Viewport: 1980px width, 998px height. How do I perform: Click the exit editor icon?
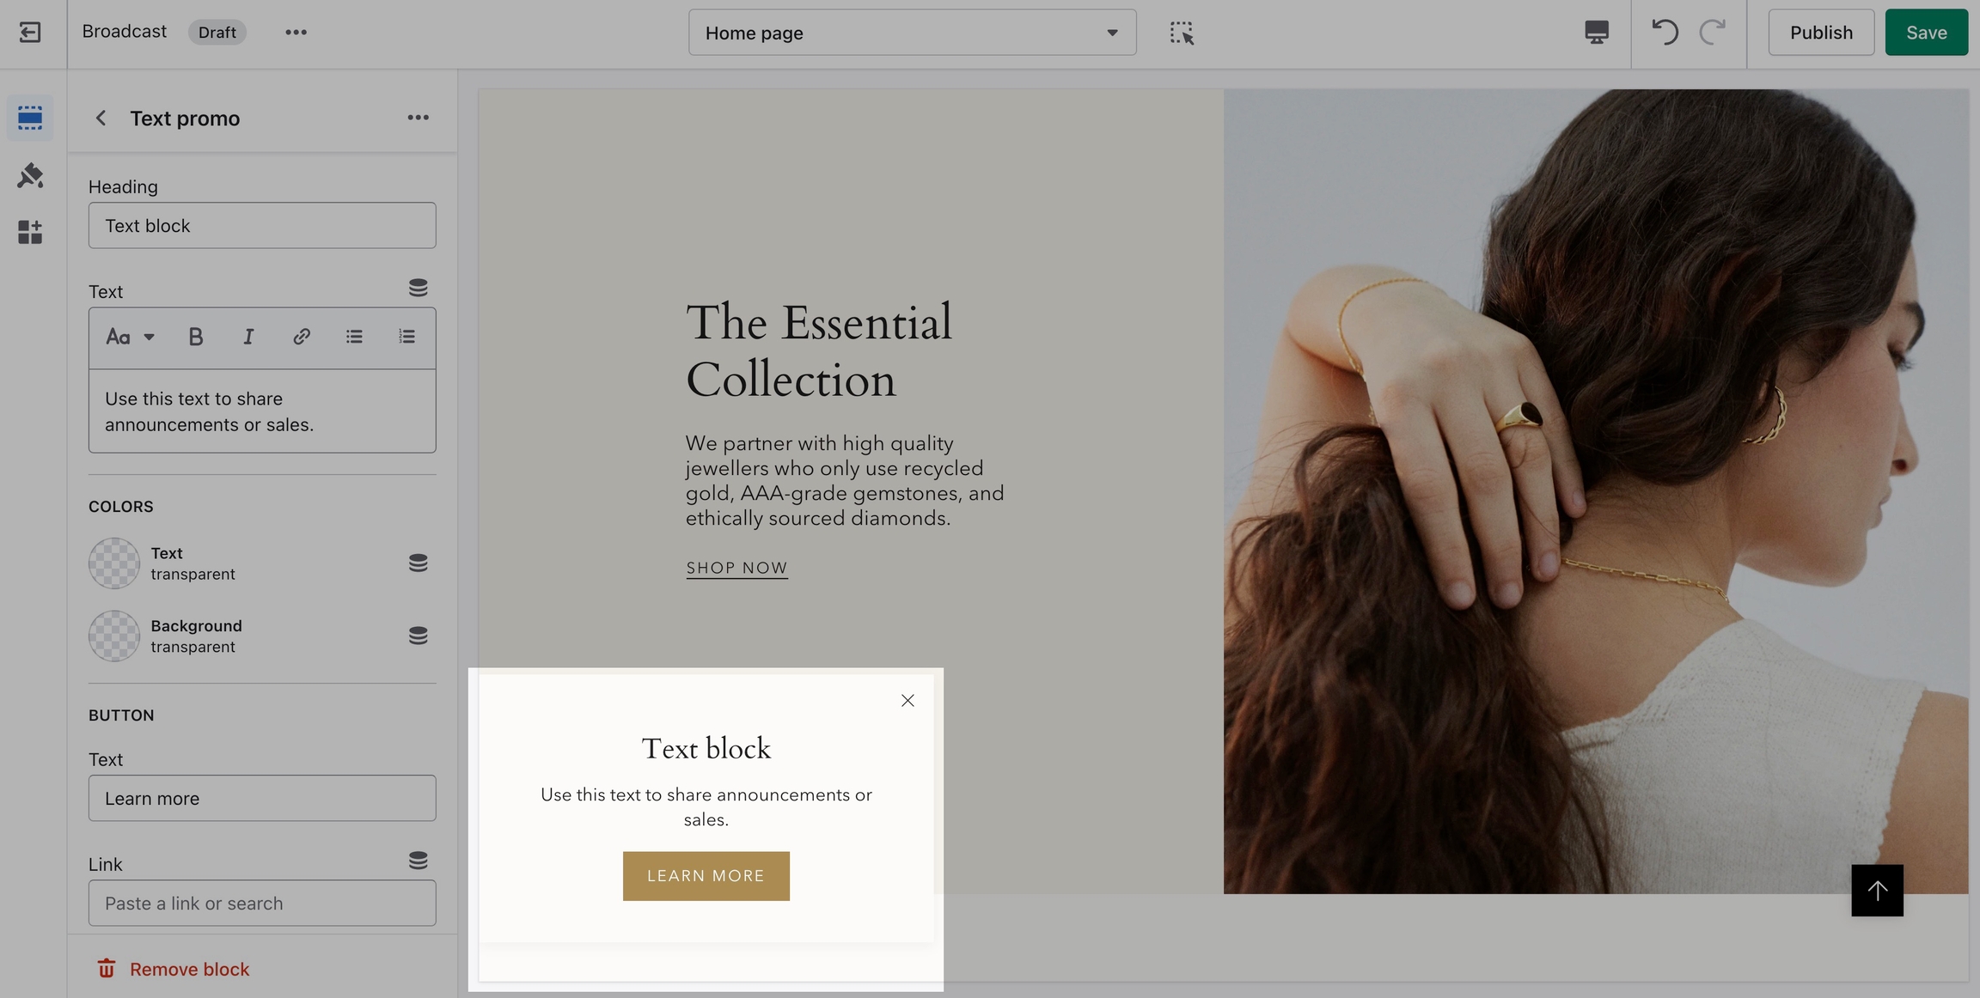pos(30,33)
